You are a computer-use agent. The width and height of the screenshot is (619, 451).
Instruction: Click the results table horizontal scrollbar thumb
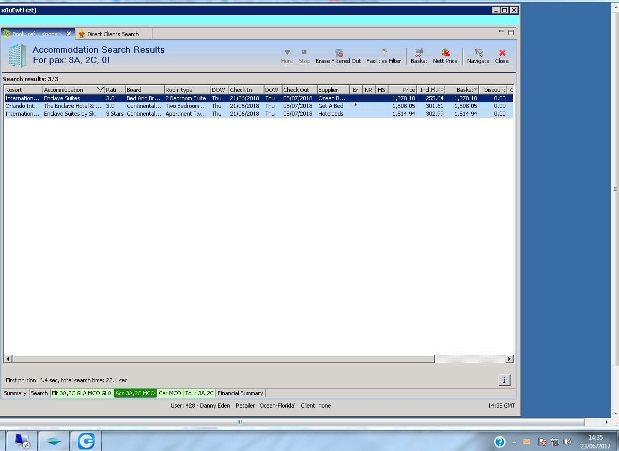point(223,359)
